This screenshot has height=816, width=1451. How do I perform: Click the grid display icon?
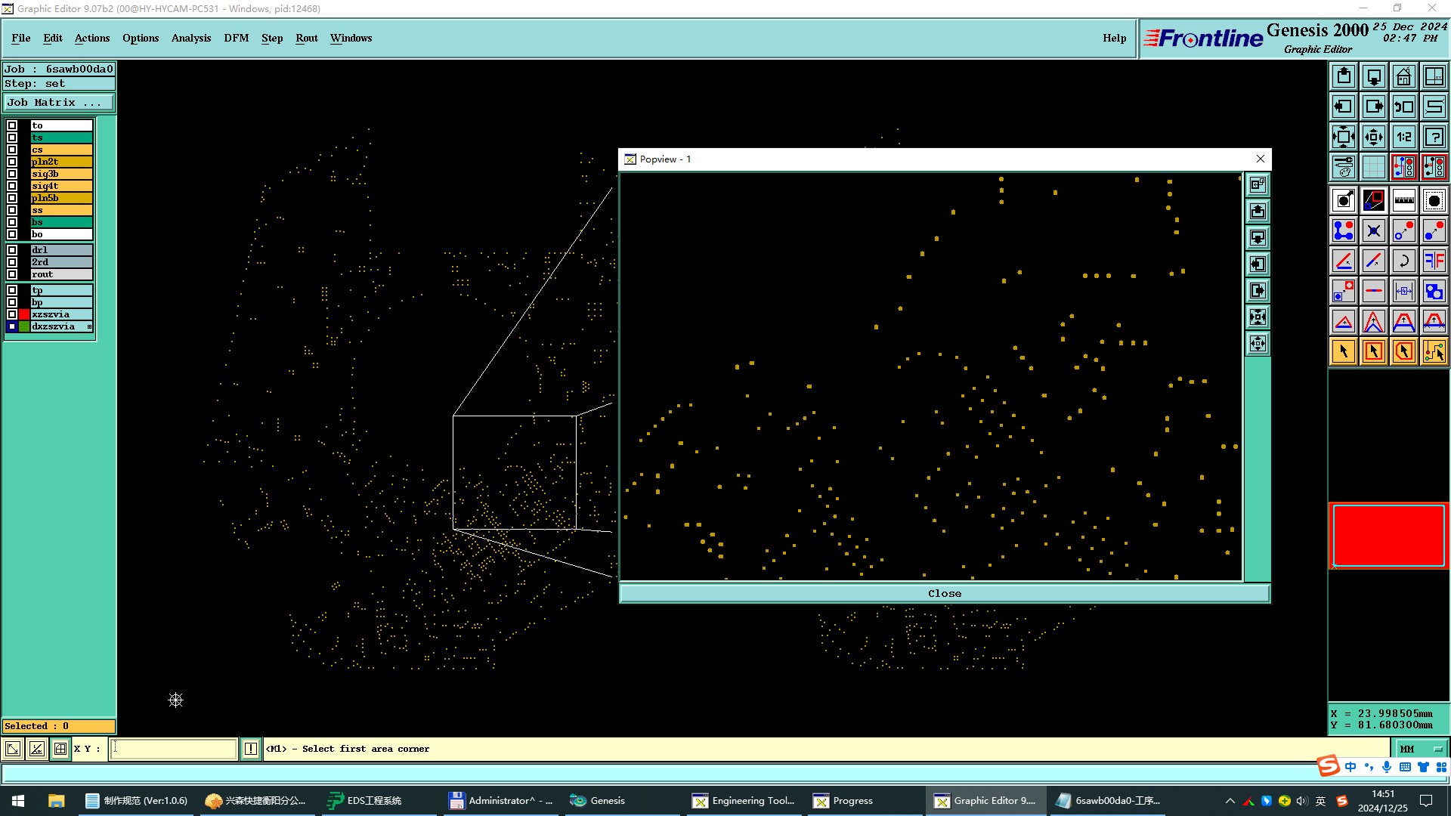[x=1373, y=167]
